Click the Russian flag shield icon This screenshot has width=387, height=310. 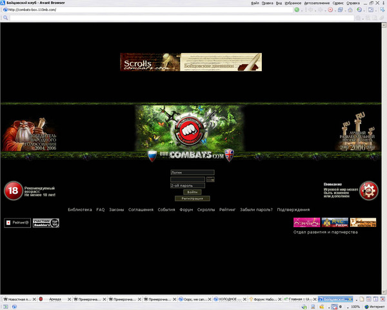152,156
